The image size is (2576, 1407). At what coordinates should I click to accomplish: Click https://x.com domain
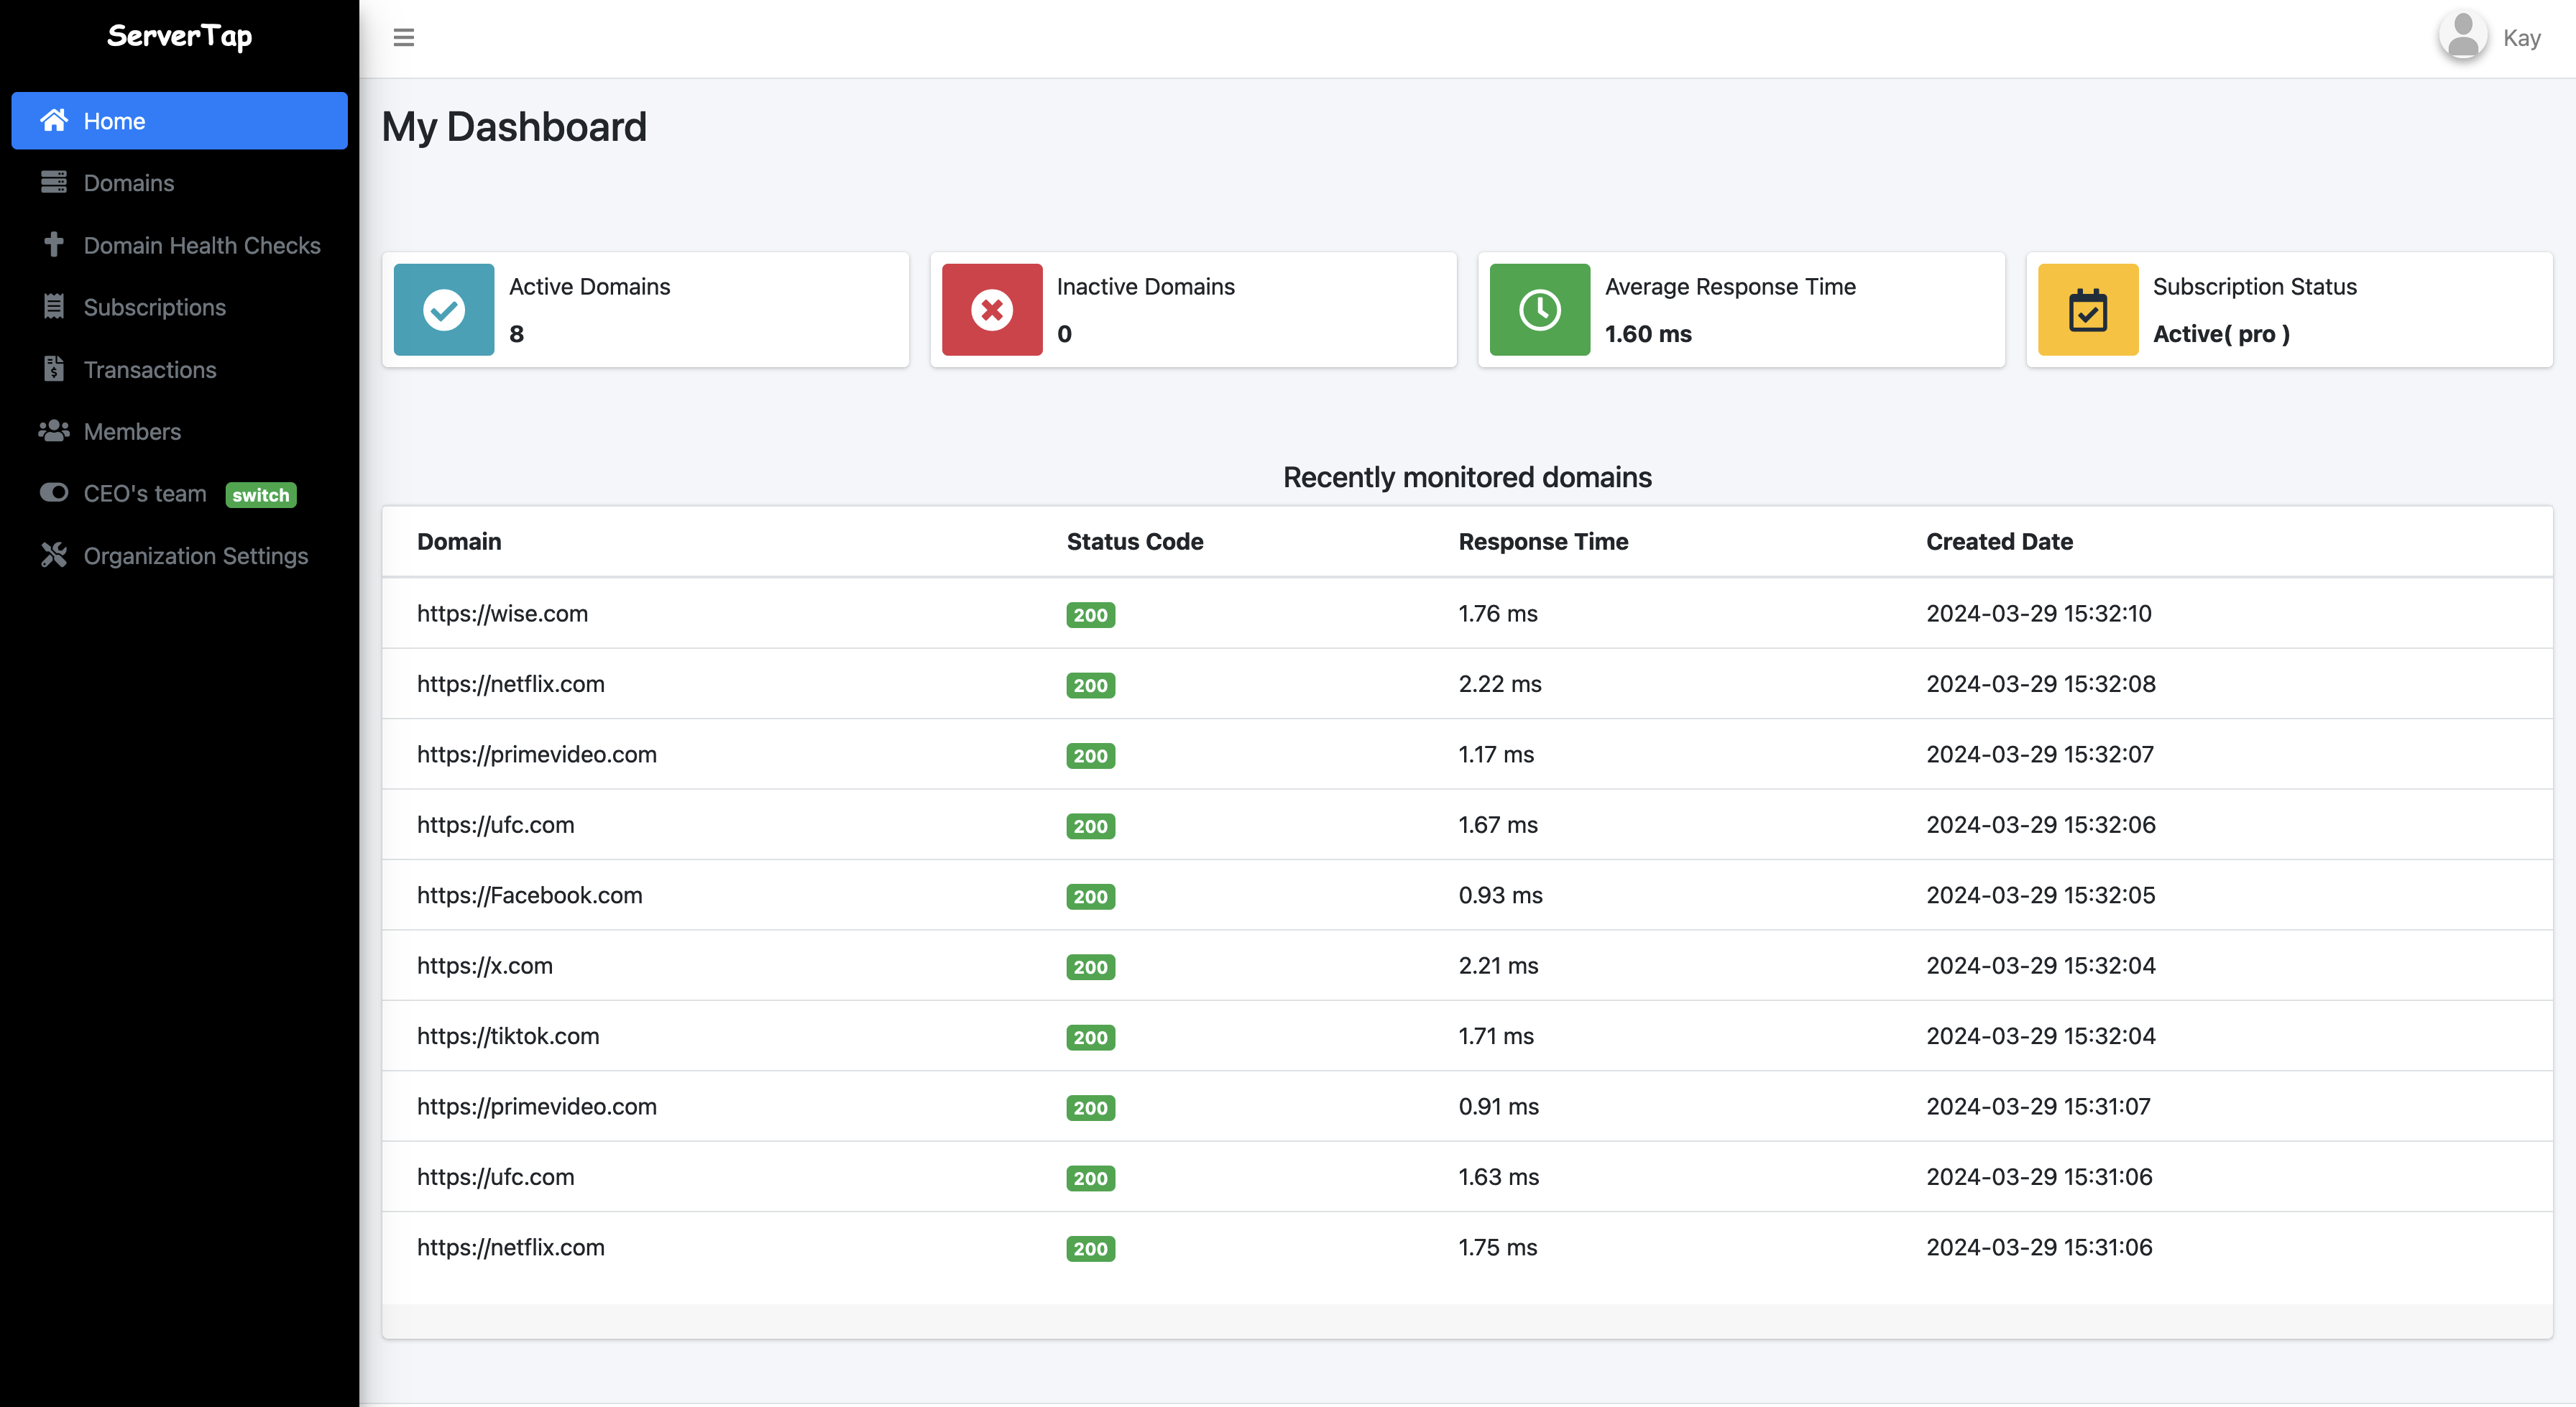click(485, 965)
